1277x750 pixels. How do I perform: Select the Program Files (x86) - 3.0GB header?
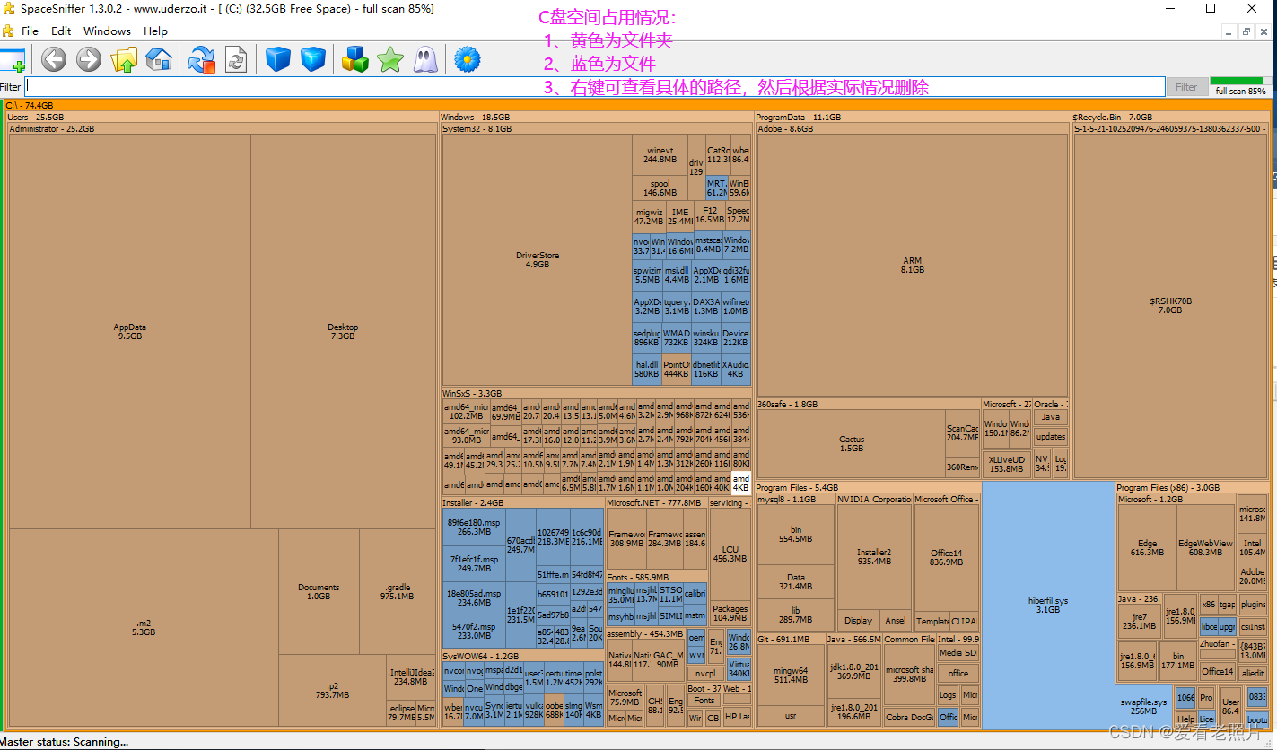coord(1192,488)
